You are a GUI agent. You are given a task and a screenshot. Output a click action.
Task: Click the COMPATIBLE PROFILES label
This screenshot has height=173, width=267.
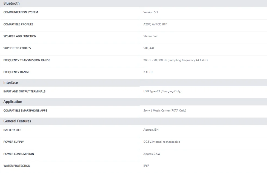(x=18, y=24)
